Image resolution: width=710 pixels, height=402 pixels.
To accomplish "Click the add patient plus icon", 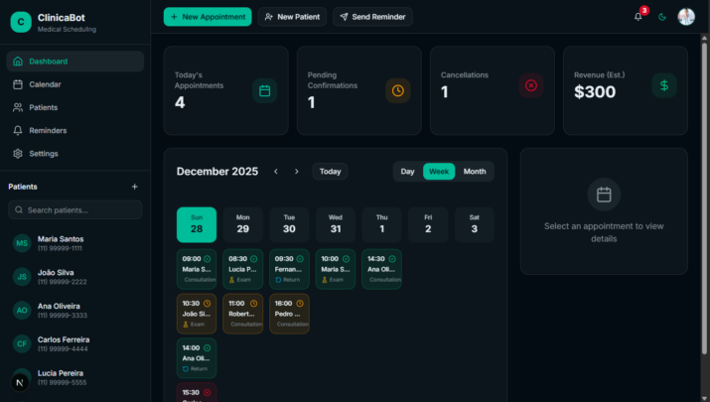I will [x=135, y=187].
